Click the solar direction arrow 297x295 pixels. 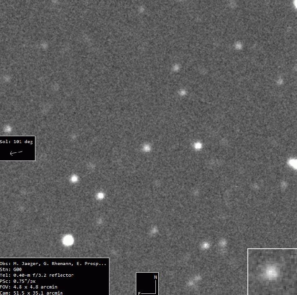tap(16, 153)
